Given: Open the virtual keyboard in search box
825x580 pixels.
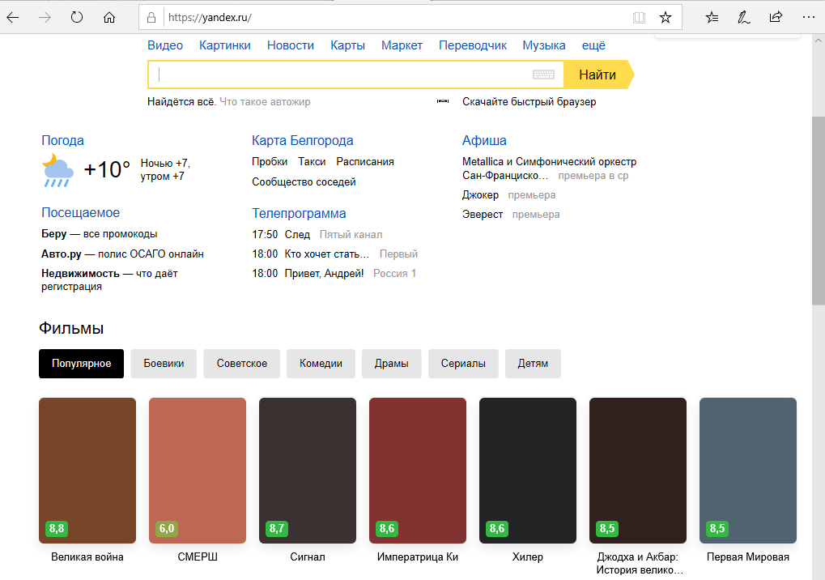Looking at the screenshot, I should (x=543, y=75).
